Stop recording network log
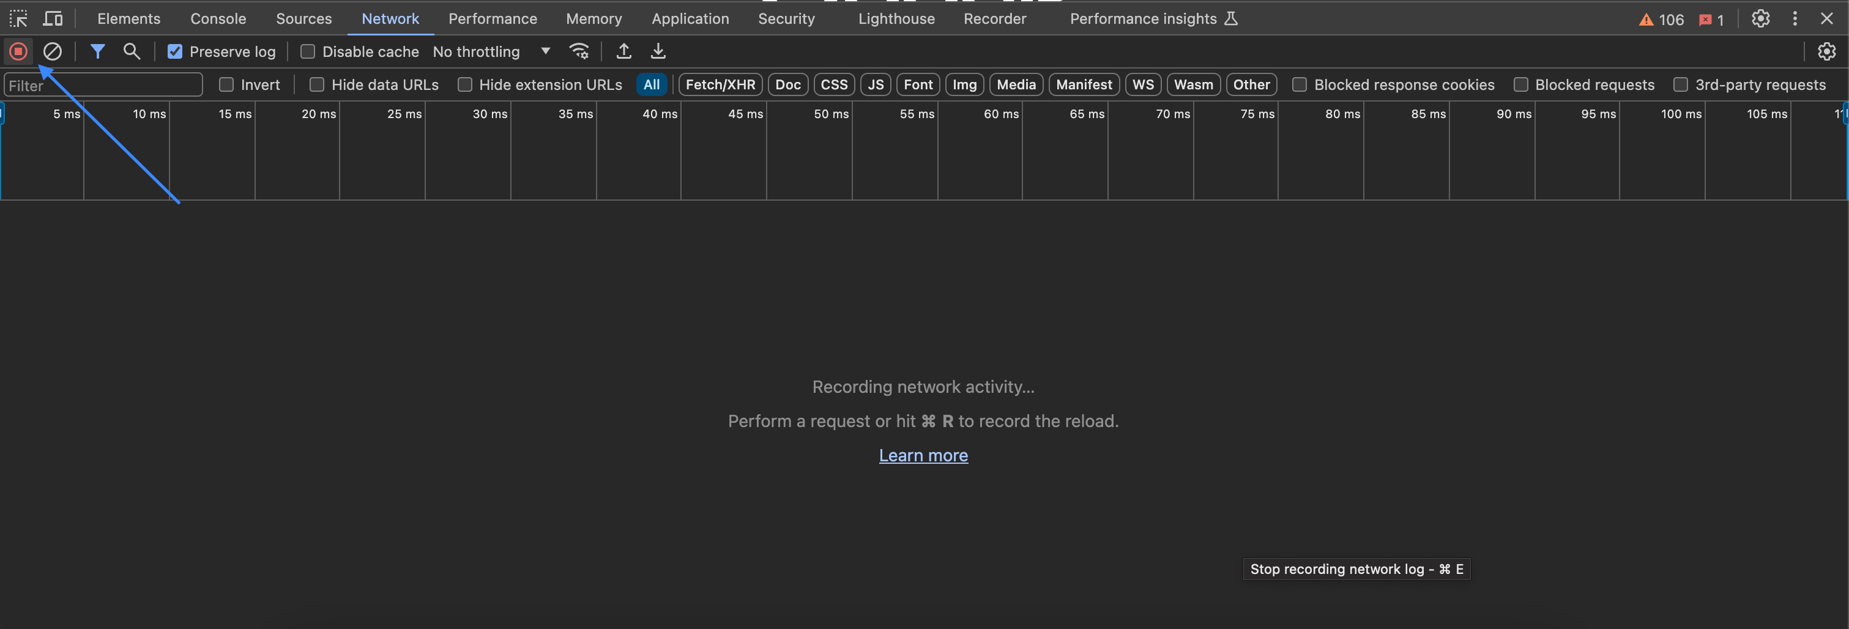The image size is (1849, 629). (x=18, y=51)
